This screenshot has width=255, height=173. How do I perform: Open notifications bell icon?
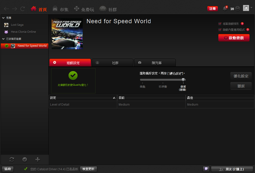(x=225, y=8)
